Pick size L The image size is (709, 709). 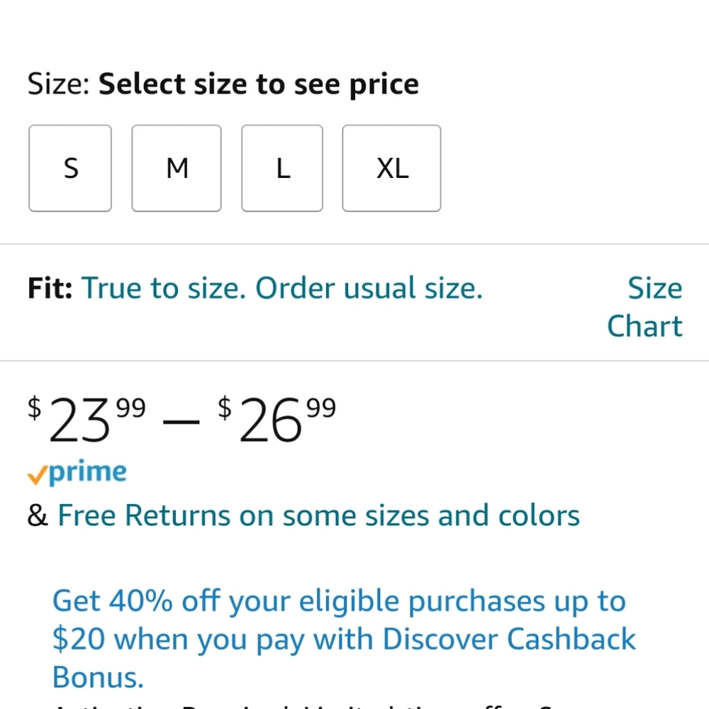pyautogui.click(x=282, y=168)
